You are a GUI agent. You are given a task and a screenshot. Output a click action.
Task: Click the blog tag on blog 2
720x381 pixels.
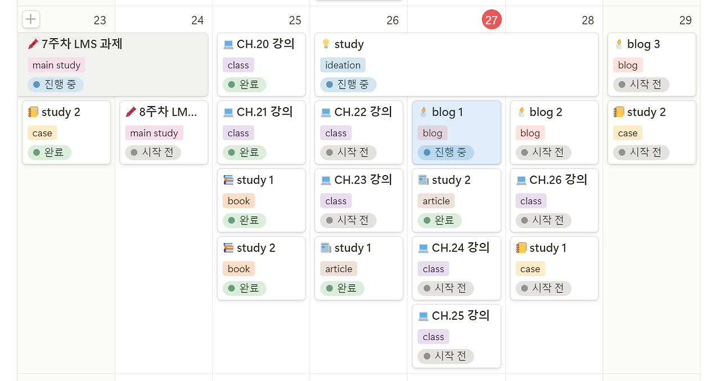(529, 132)
